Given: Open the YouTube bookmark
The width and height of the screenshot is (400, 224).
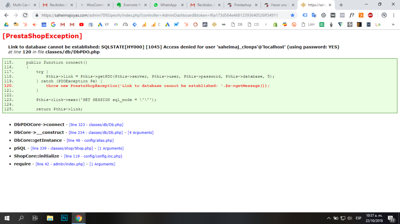Looking at the screenshot, I should click(x=81, y=25).
